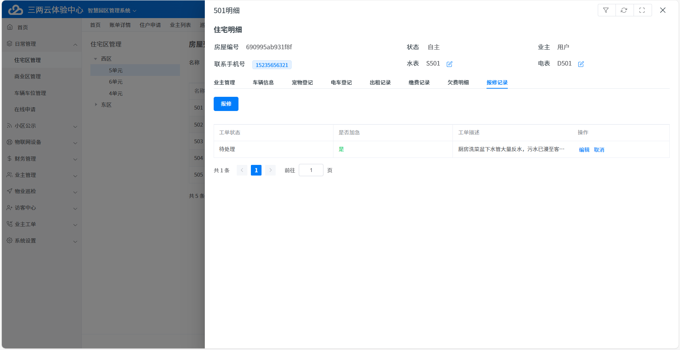Click 编辑 on the pending work order

(x=584, y=149)
